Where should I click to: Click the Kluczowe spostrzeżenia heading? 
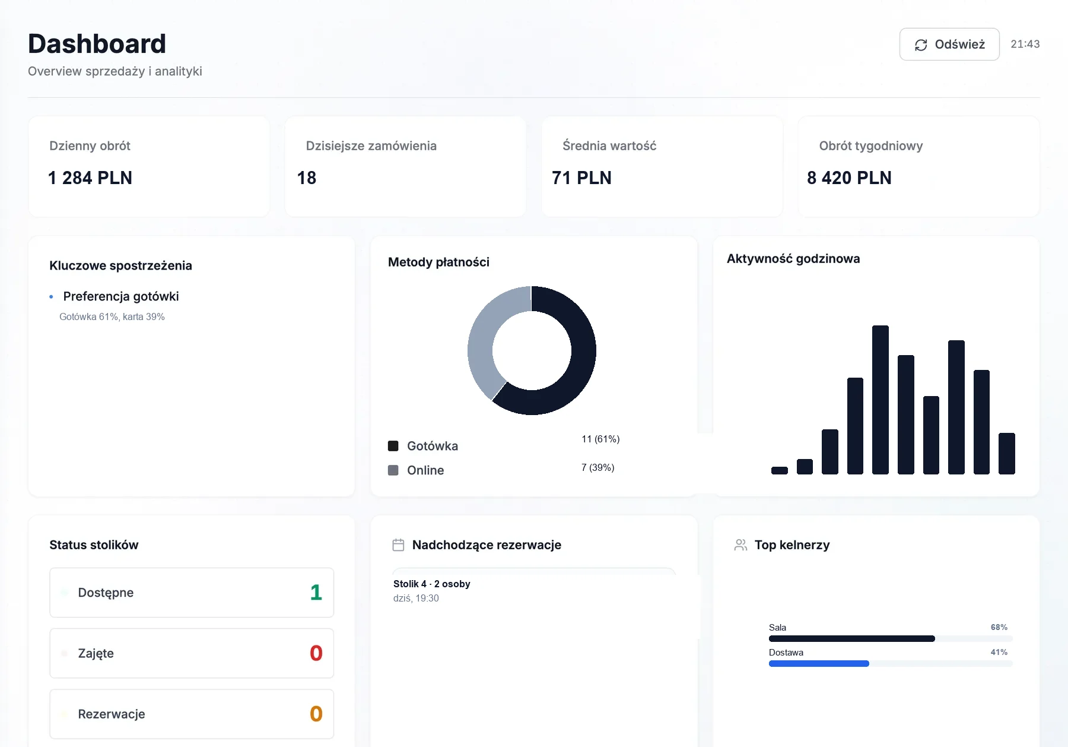point(120,266)
